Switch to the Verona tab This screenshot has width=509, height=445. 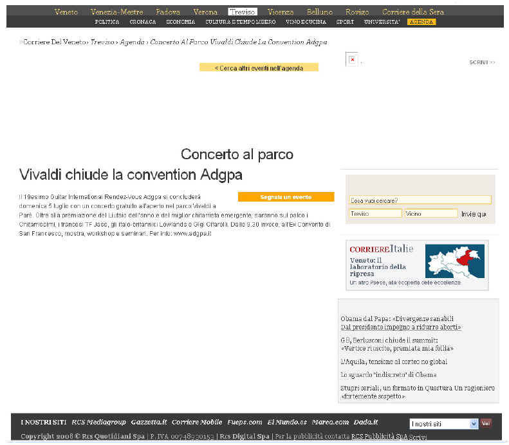[205, 12]
